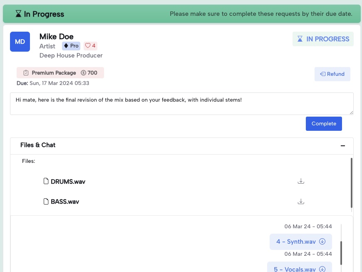Click the DRUMS.wav file icon
The width and height of the screenshot is (362, 272).
(46, 181)
